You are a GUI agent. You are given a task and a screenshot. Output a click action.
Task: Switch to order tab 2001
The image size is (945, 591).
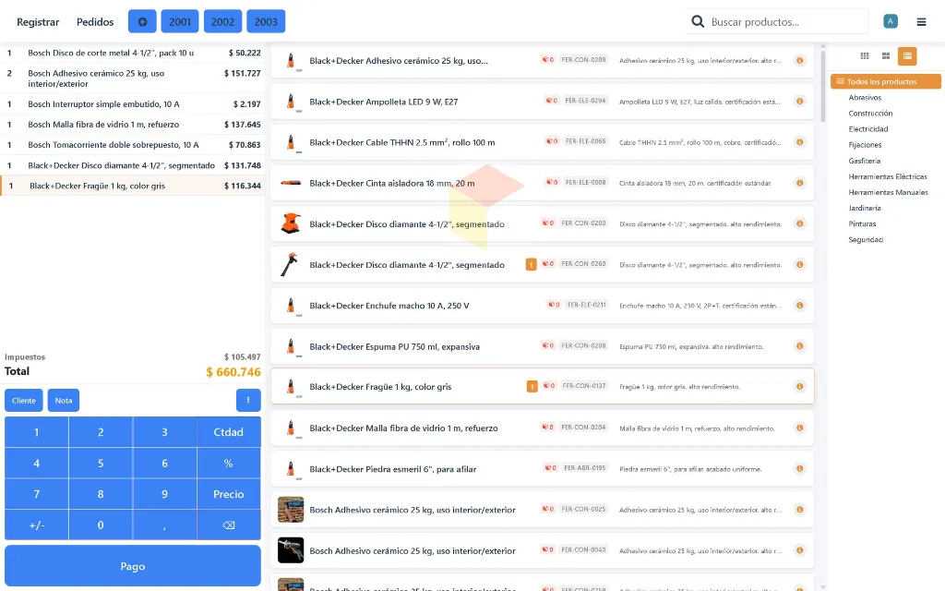[180, 22]
